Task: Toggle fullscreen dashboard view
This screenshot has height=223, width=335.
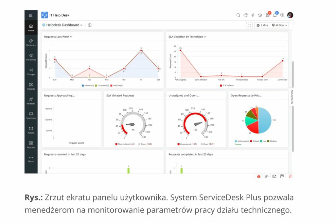Action: pos(249,25)
